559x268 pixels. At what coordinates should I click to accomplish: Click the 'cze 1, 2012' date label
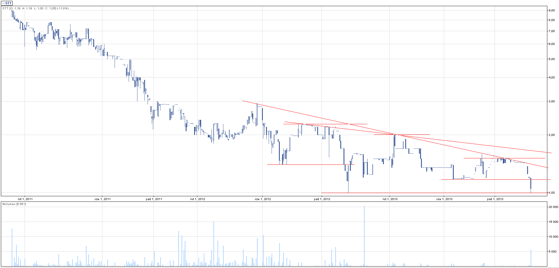tap(263, 199)
